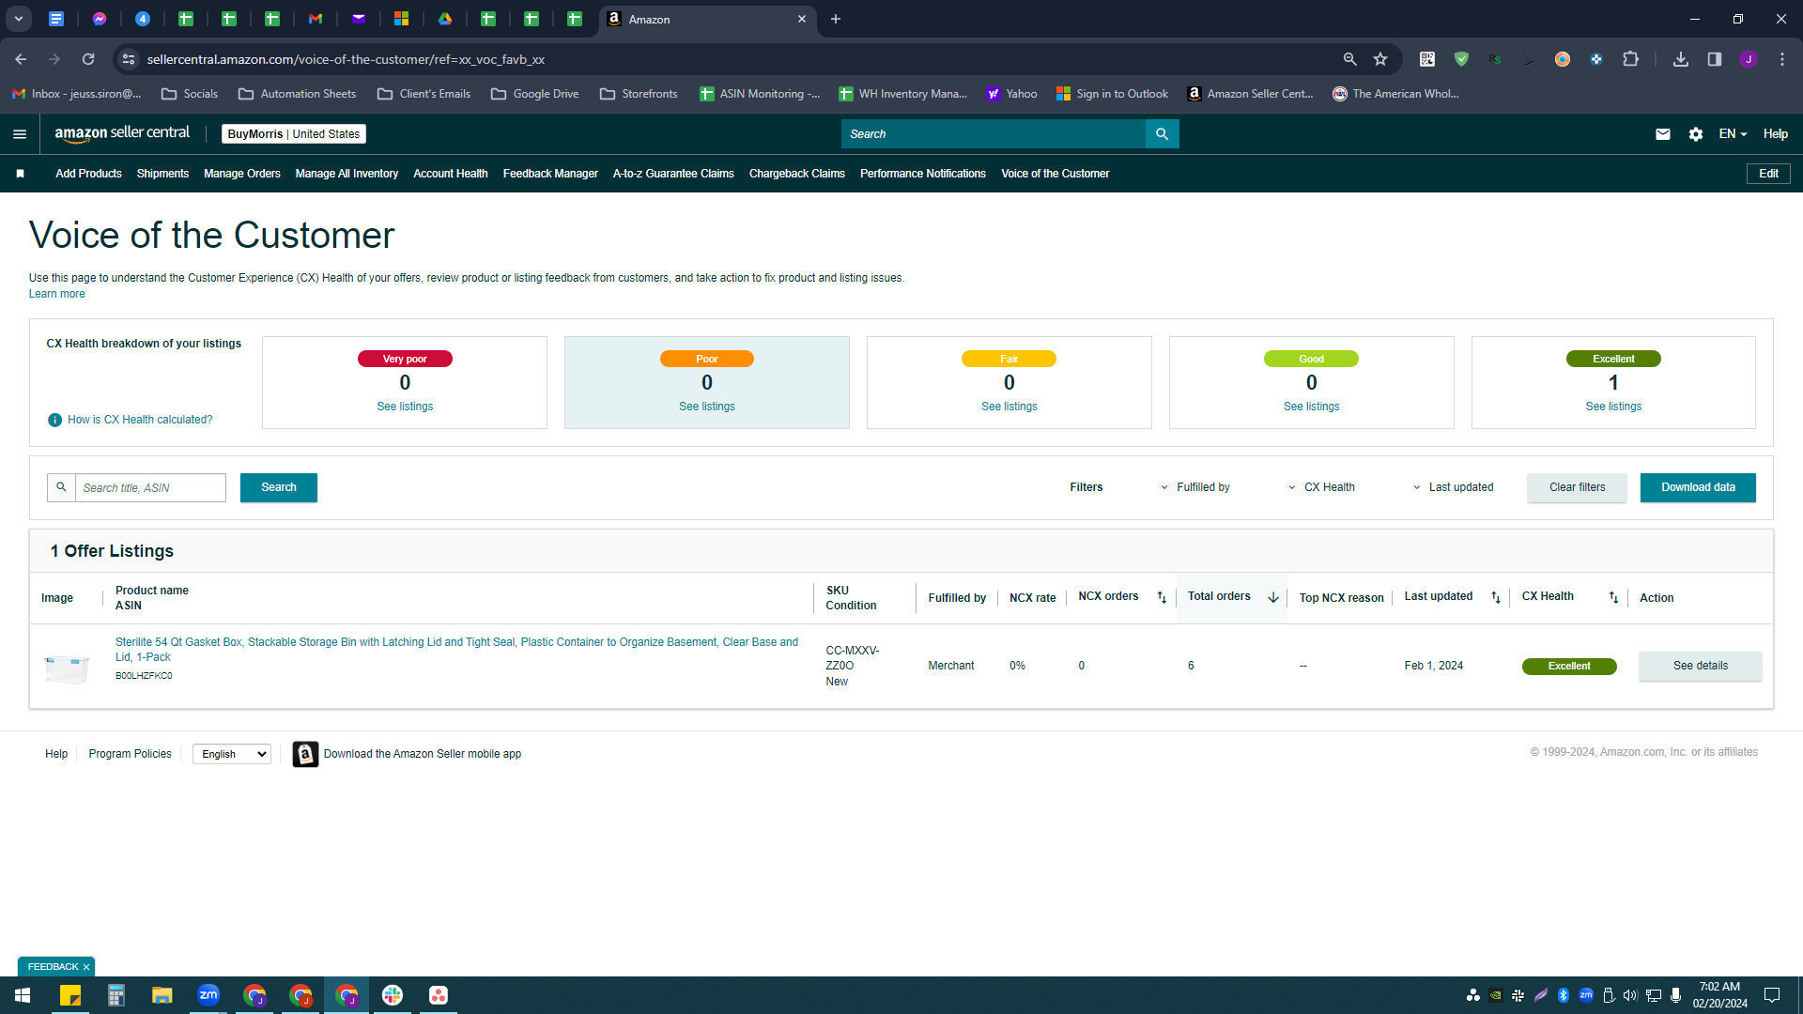Open the browser extensions puzzle icon
Screen dimensions: 1803x1014
click(1631, 59)
